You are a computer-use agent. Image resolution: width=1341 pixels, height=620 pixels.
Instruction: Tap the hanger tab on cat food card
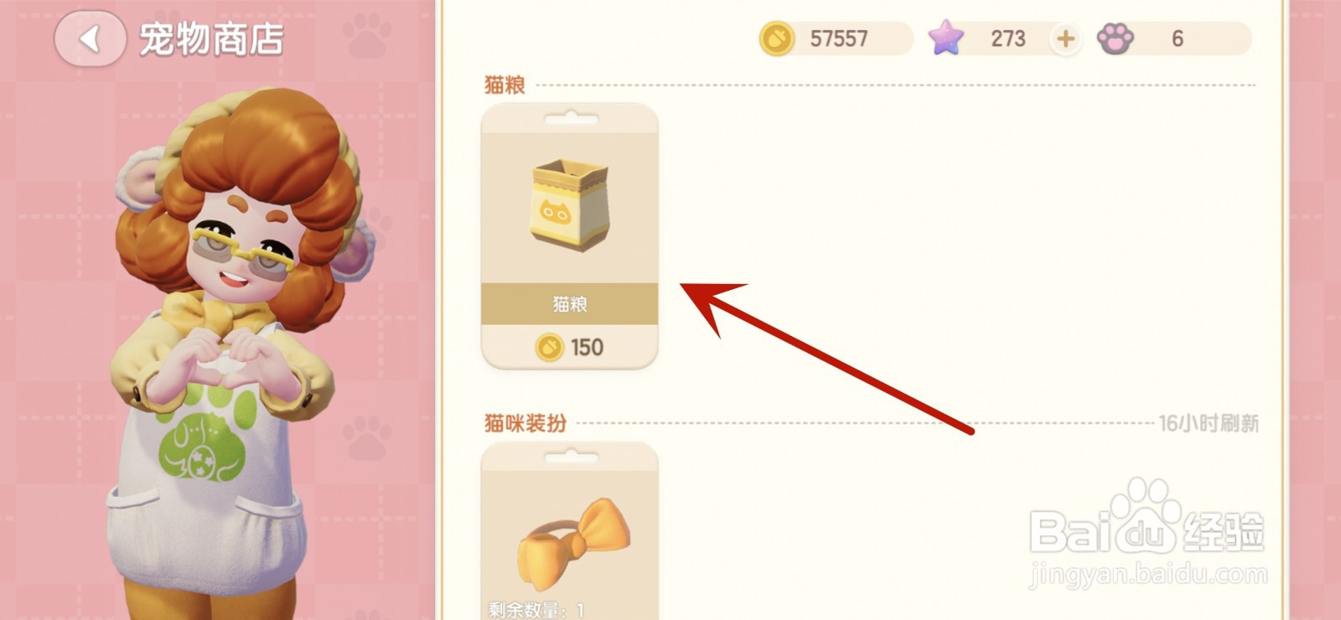(x=570, y=120)
